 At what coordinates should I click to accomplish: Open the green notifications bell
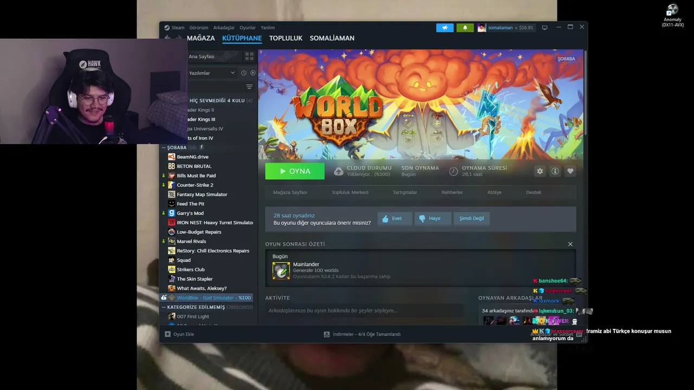tap(465, 28)
